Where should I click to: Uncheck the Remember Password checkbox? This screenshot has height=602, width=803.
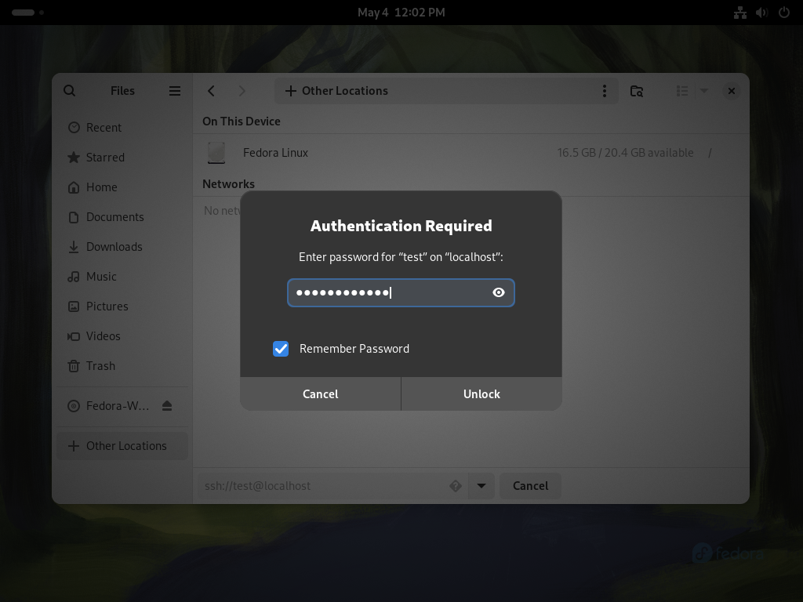pos(281,349)
